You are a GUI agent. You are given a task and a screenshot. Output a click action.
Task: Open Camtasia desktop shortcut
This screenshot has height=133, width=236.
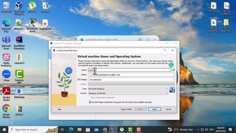coord(19,76)
